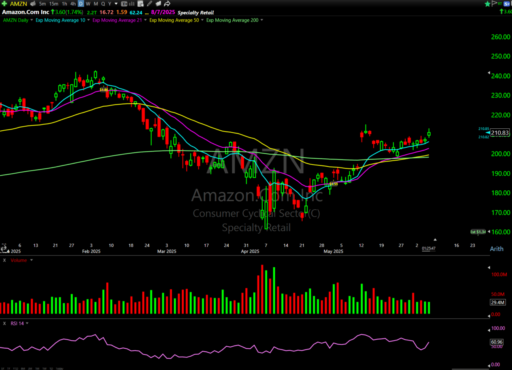Click the Apr 2025 date axis label
Screen dimensions: 512x370
(250, 251)
